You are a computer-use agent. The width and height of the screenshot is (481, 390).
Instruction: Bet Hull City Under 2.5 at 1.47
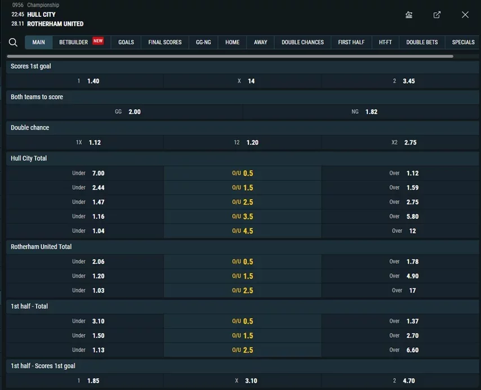click(85, 202)
